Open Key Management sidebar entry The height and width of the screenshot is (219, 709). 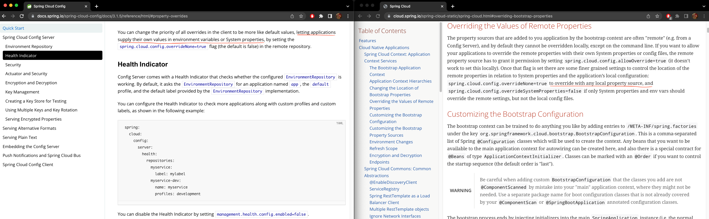click(x=22, y=92)
